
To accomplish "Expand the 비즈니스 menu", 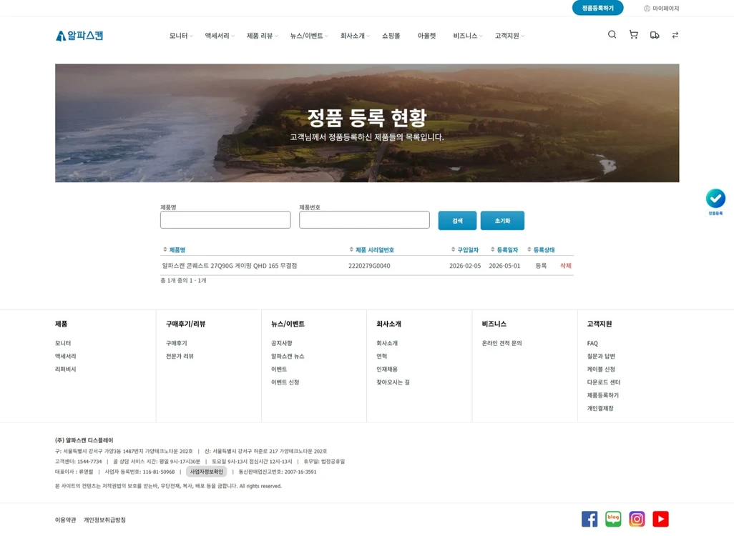I will (467, 36).
